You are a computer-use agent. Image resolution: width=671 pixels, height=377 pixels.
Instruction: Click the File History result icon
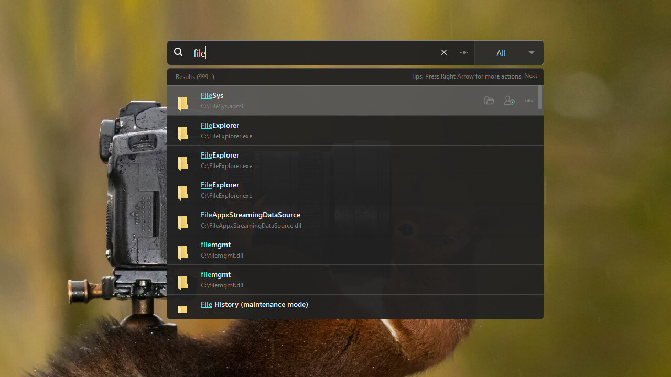coord(182,309)
